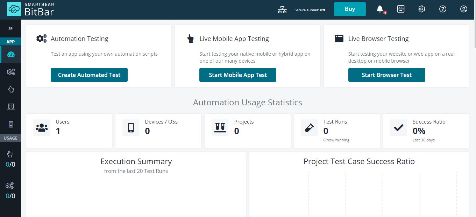Viewport: 476px width, 217px height.
Task: Open the notifications bell
Action: tap(380, 9)
